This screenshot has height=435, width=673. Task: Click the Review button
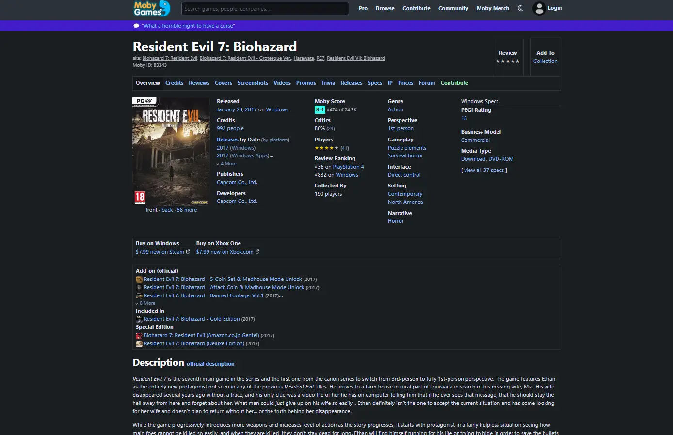(508, 57)
